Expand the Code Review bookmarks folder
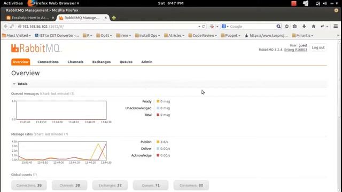Screen dimensions: 342x192 click(203, 35)
